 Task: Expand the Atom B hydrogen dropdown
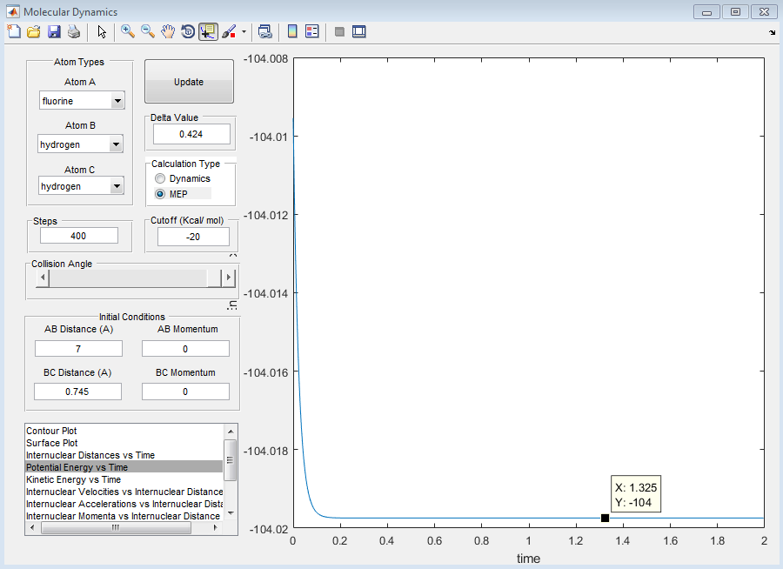80,144
